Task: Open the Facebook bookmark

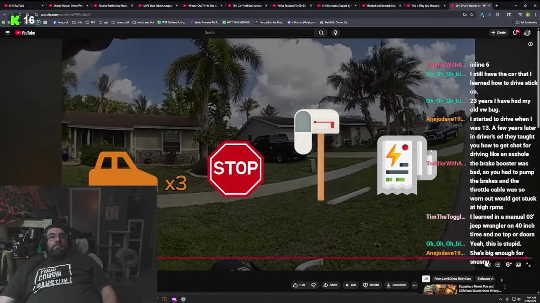Action: click(61, 22)
